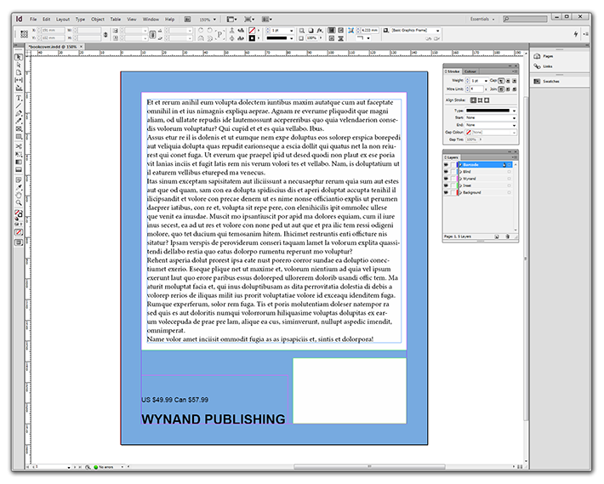Open the File menu
Viewport: 604px width, 484px height.
(33, 20)
